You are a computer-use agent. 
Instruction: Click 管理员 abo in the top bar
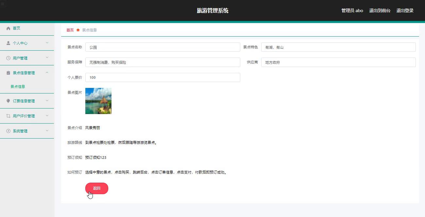352,10
